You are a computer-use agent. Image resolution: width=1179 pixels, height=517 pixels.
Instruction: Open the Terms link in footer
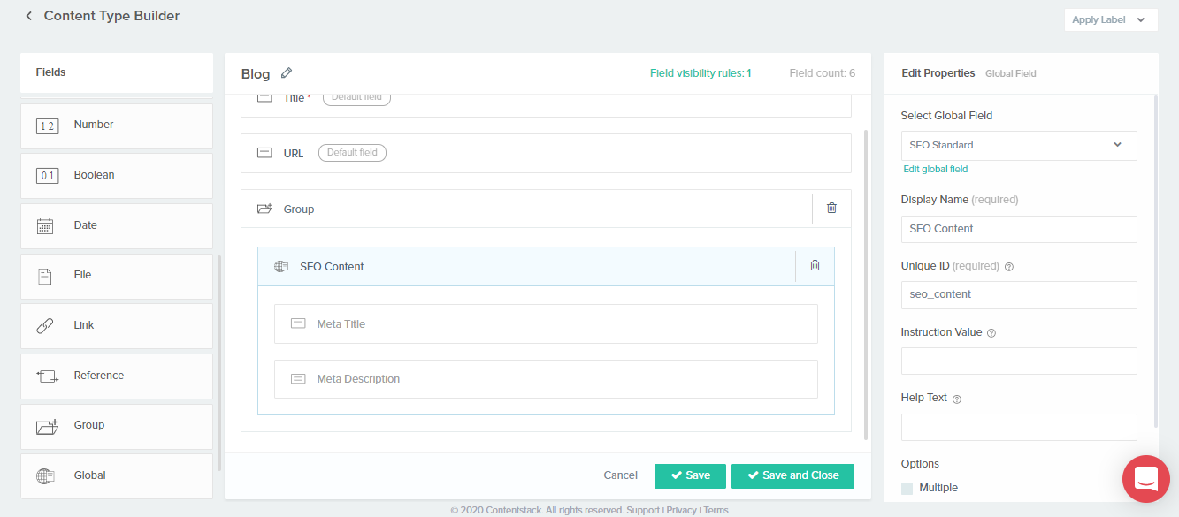coord(716,510)
